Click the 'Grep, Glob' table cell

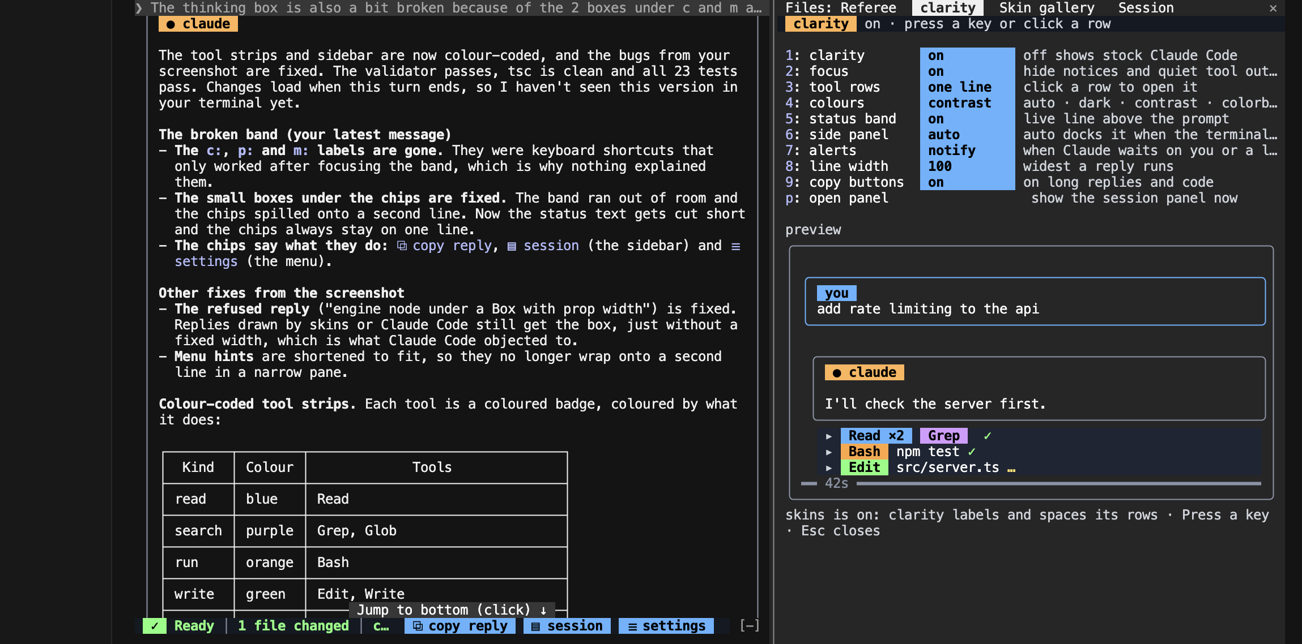click(x=436, y=531)
